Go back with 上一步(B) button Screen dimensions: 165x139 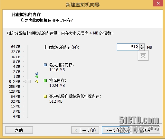[x=85, y=130]
